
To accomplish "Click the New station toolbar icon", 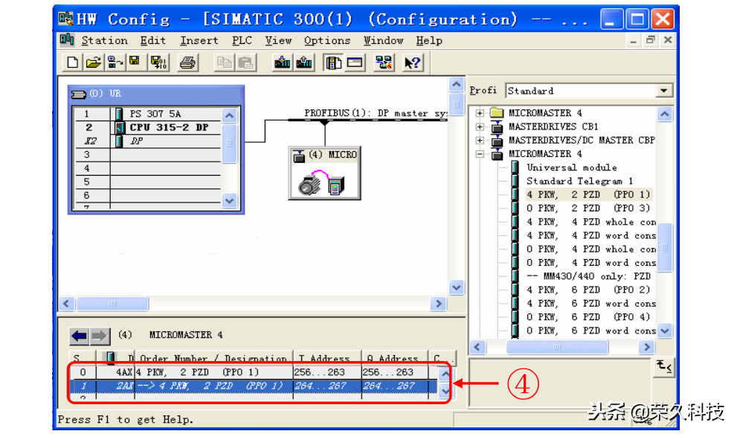I will tap(73, 63).
